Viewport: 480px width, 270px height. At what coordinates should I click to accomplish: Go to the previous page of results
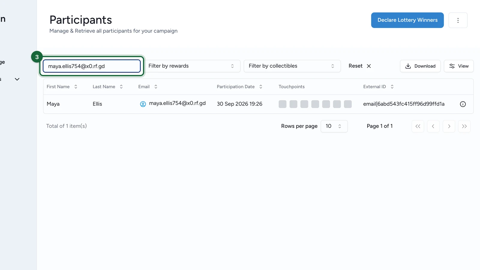(x=433, y=126)
